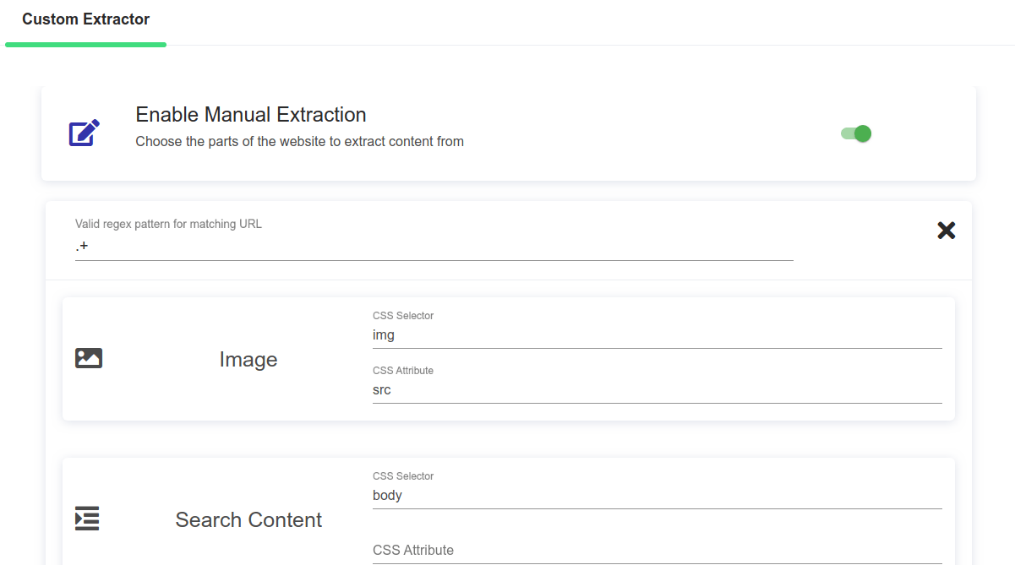Click the green toggle knob
This screenshot has width=1015, height=565.
pos(862,133)
